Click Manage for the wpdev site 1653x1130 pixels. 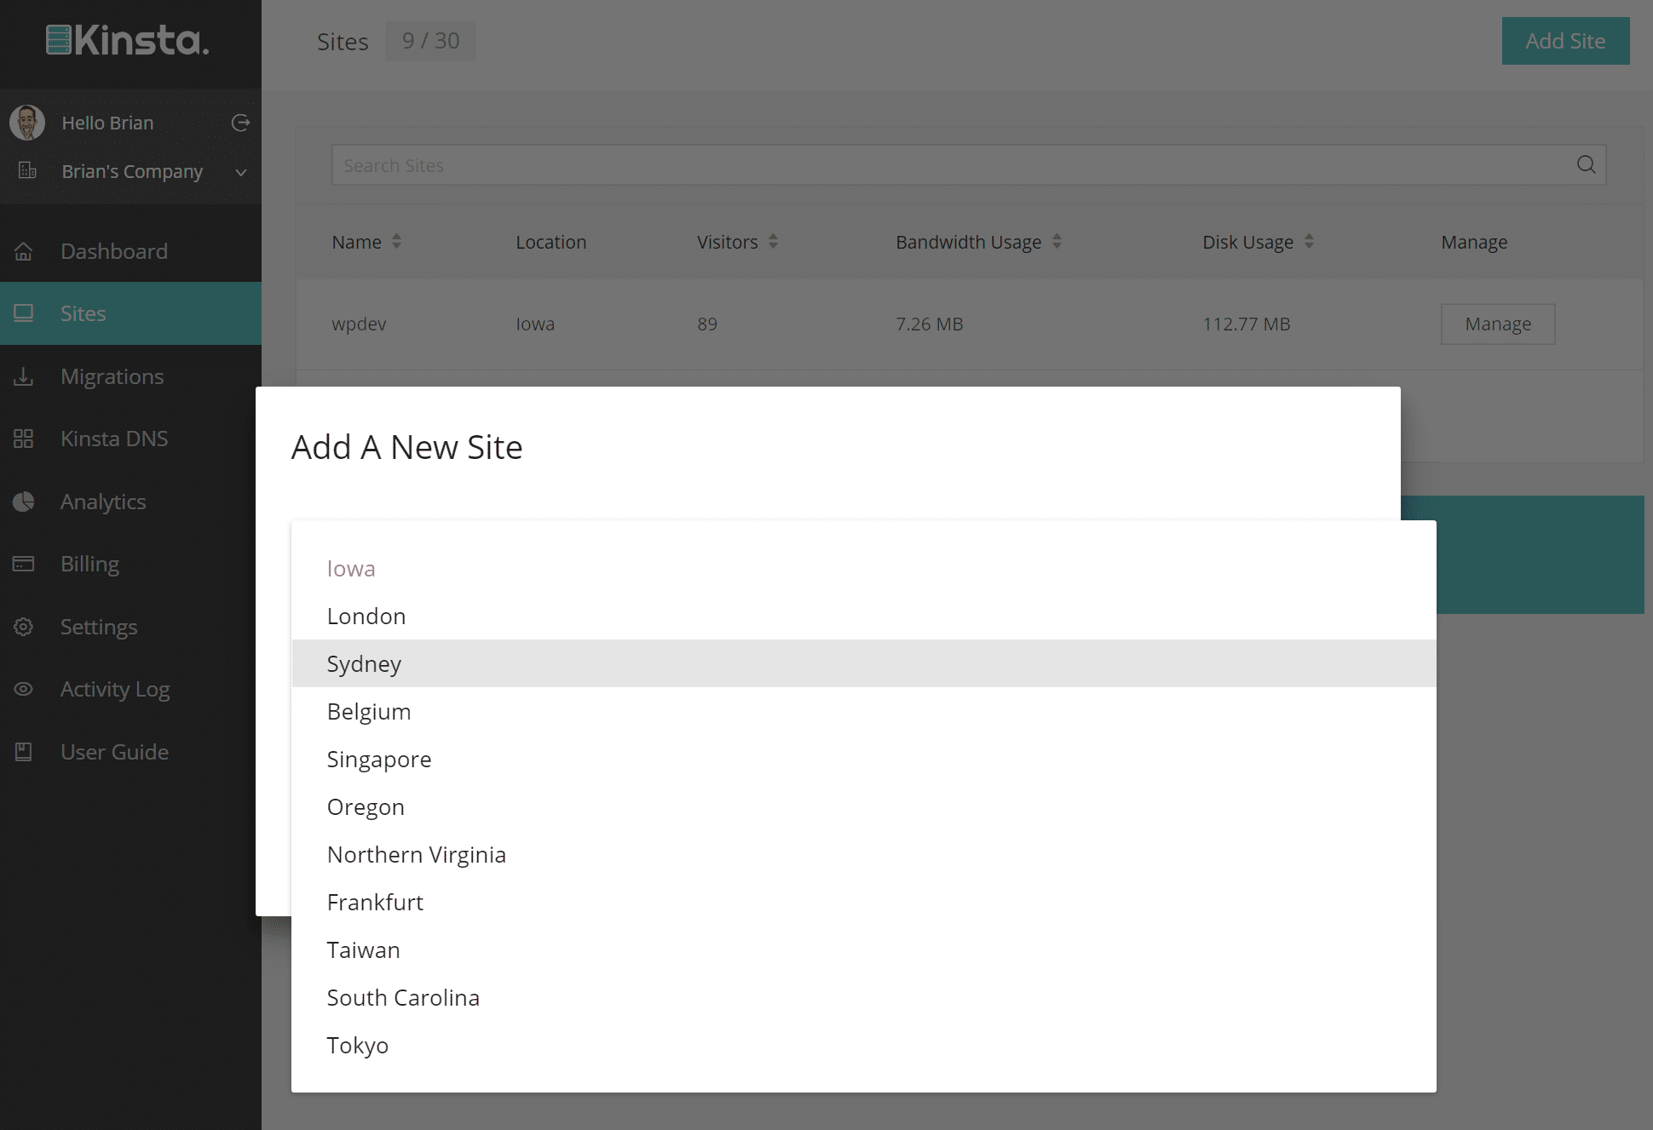1497,324
